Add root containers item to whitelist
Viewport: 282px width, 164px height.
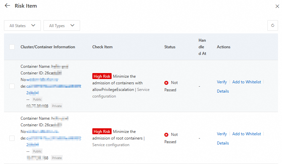[246, 134]
